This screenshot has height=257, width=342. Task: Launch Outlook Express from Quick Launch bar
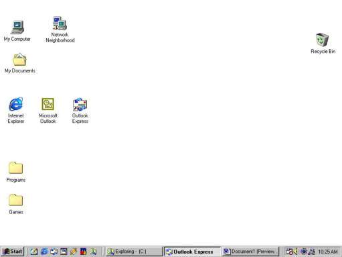point(54,252)
